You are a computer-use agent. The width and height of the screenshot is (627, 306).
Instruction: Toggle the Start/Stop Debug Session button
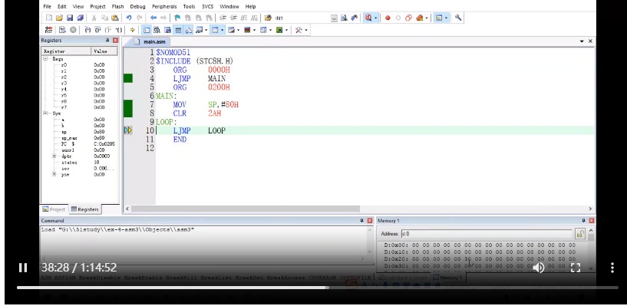tap(368, 18)
